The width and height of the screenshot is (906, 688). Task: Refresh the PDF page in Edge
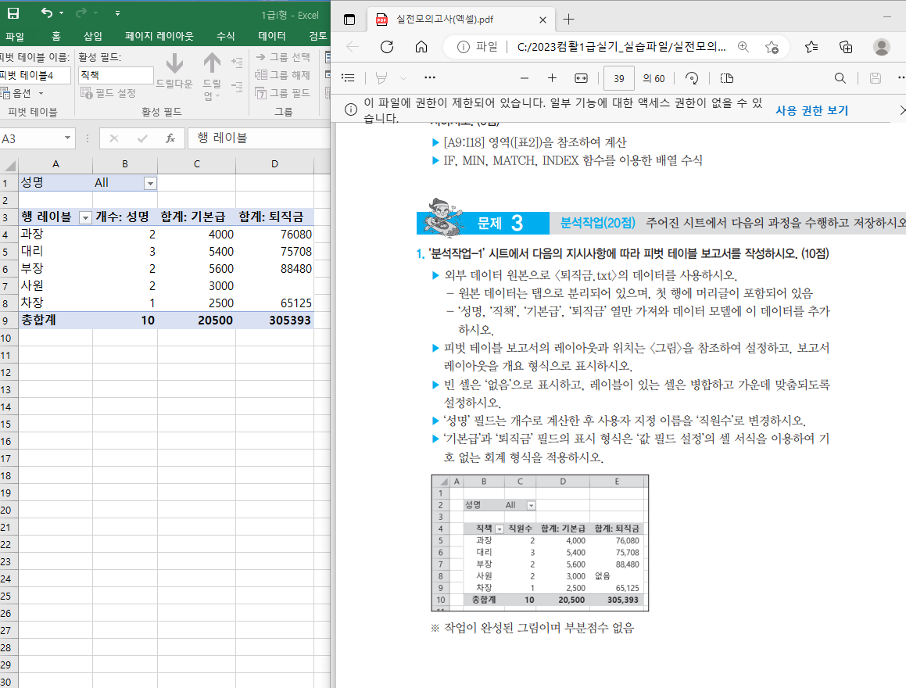pyautogui.click(x=386, y=47)
